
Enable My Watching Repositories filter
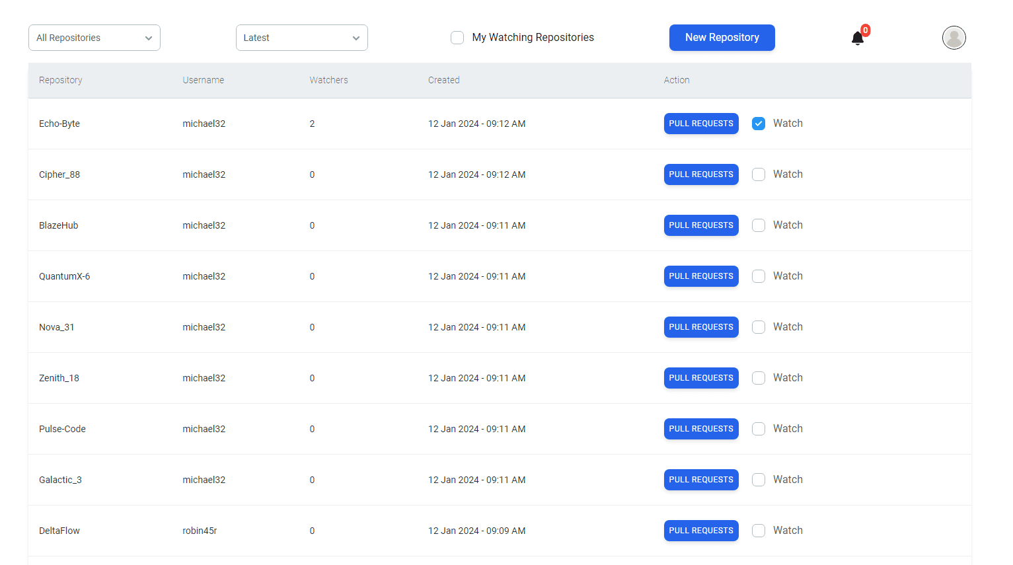click(x=457, y=38)
